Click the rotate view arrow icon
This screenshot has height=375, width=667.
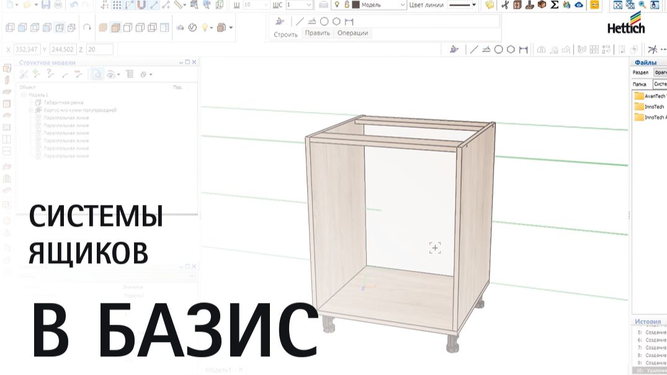coord(87,27)
